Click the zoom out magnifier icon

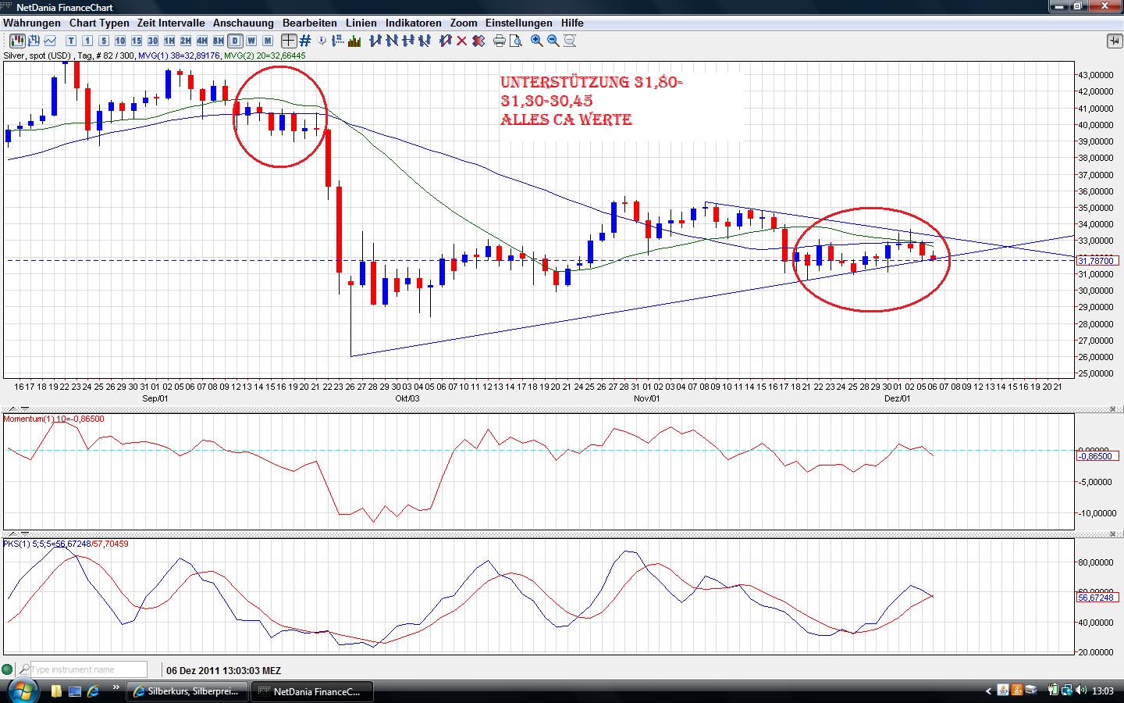[x=553, y=41]
